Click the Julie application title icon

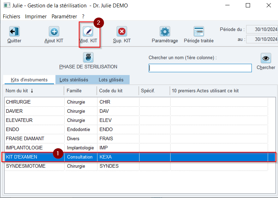7,5
